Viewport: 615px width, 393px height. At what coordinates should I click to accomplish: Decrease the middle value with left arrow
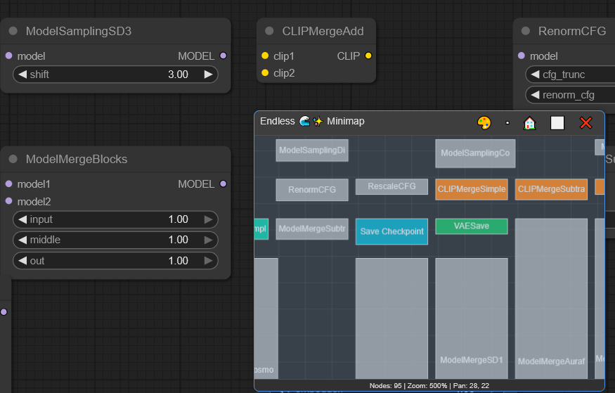pyautogui.click(x=22, y=240)
